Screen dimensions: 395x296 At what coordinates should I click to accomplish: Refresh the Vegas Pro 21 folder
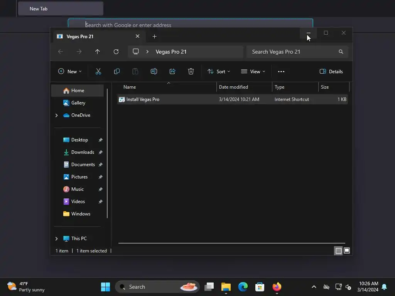(x=116, y=52)
